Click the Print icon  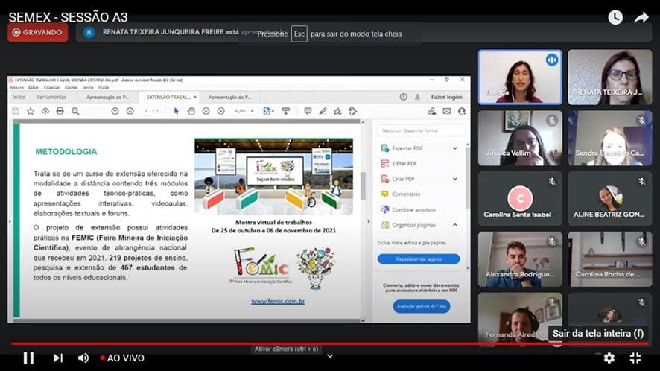click(x=60, y=111)
